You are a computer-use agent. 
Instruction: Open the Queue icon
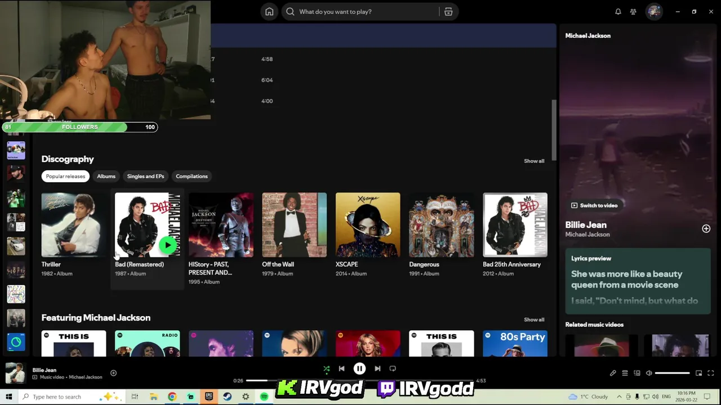pyautogui.click(x=625, y=373)
